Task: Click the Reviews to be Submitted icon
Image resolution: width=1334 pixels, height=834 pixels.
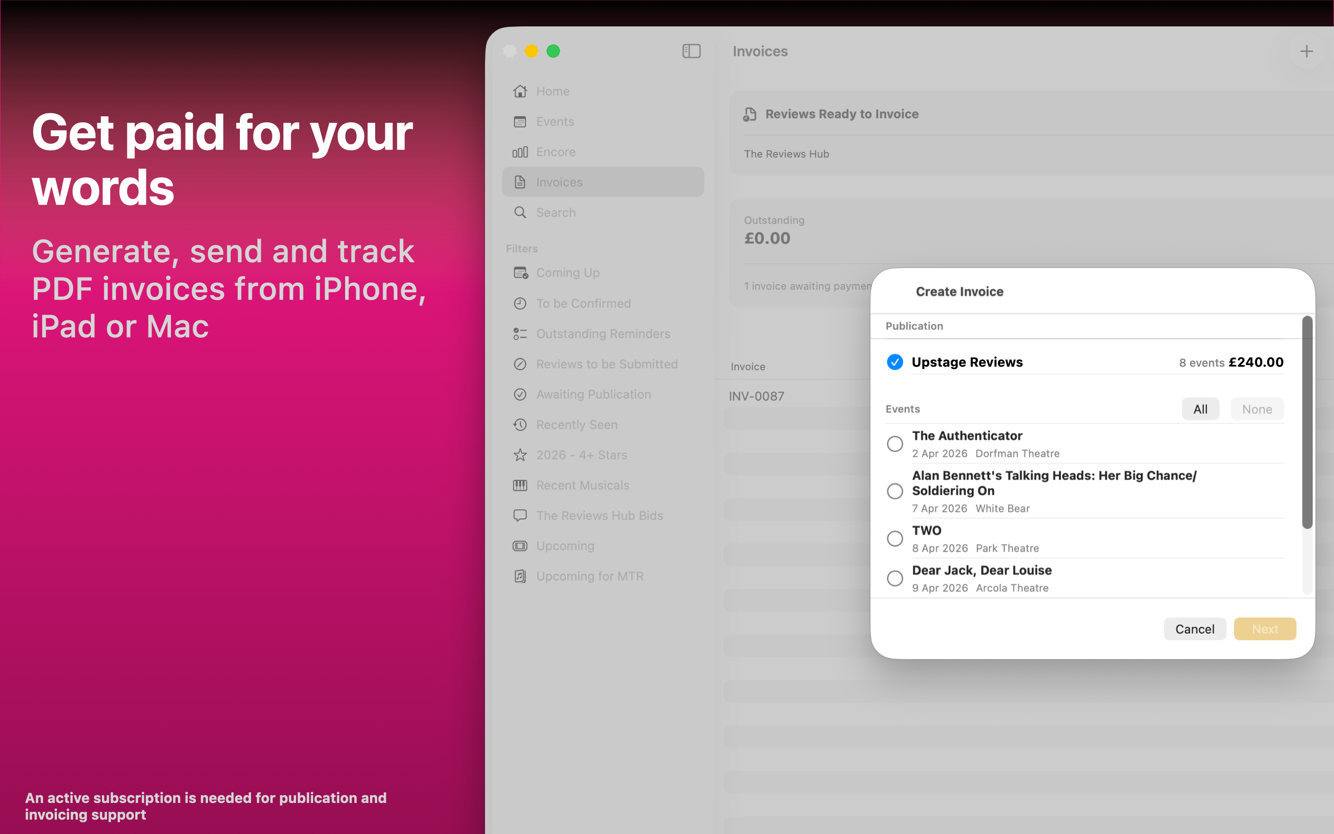Action: [x=520, y=364]
